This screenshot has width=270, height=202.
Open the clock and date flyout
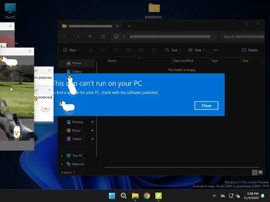(251, 196)
